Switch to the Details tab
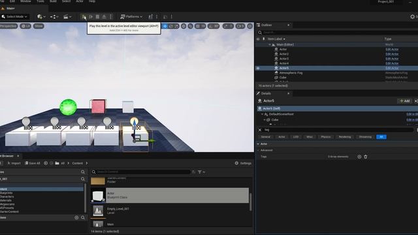418x235 pixels. pos(266,93)
